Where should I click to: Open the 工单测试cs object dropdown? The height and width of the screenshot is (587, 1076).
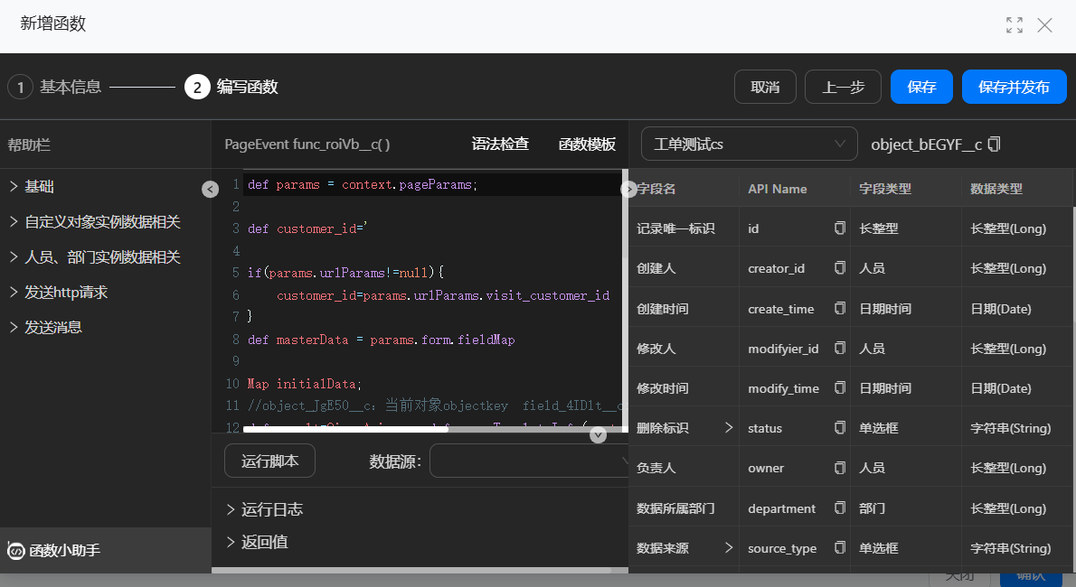click(749, 144)
